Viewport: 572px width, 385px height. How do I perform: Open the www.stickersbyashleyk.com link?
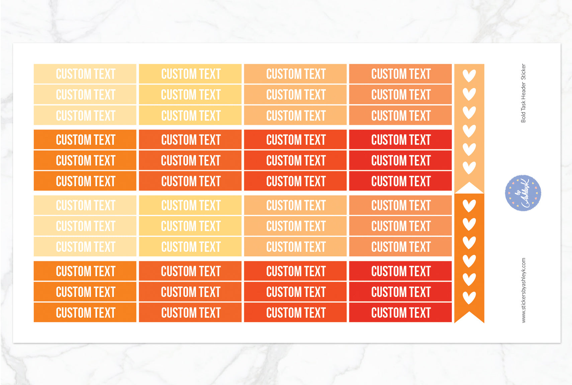click(523, 290)
